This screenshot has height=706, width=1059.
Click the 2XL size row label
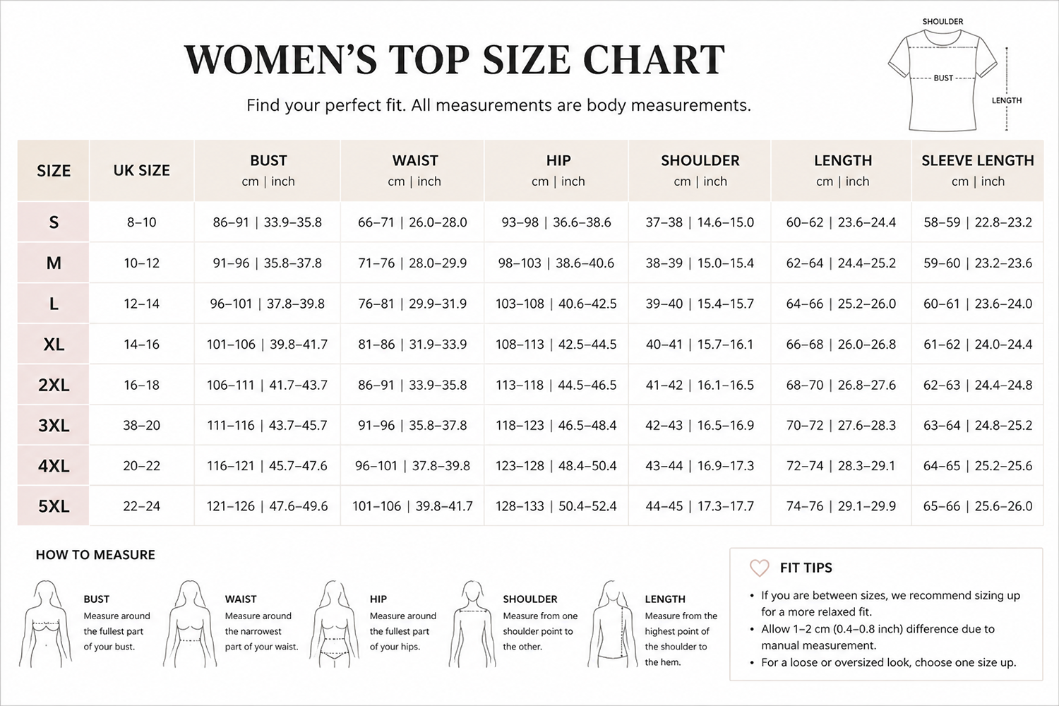click(54, 385)
